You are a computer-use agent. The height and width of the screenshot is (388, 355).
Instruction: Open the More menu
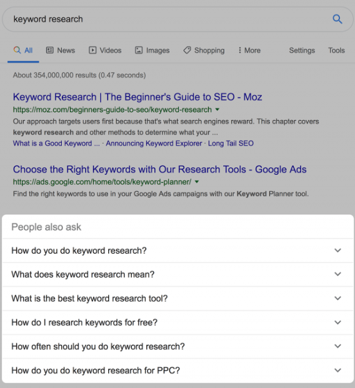point(249,51)
